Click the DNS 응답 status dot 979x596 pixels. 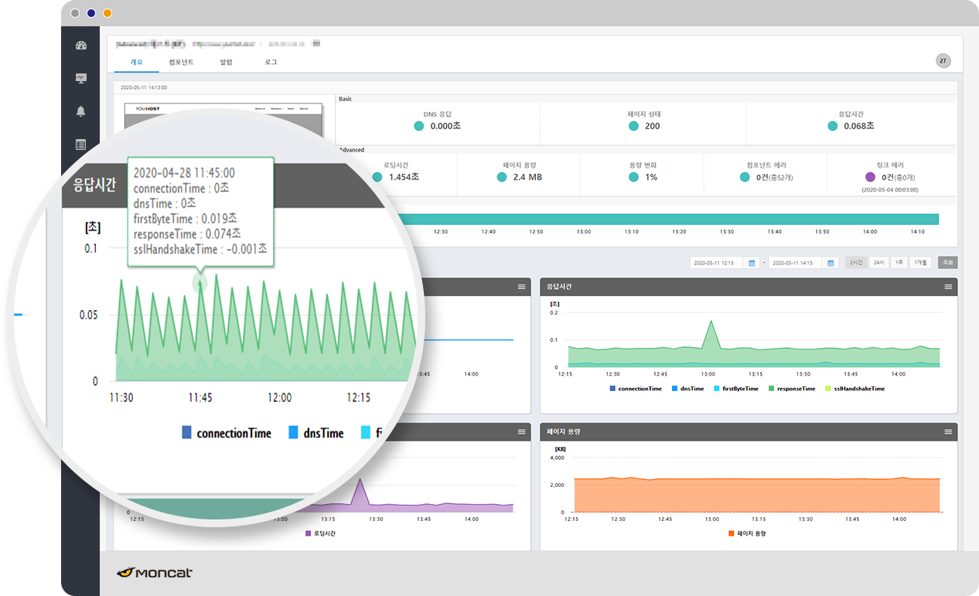pyautogui.click(x=418, y=126)
